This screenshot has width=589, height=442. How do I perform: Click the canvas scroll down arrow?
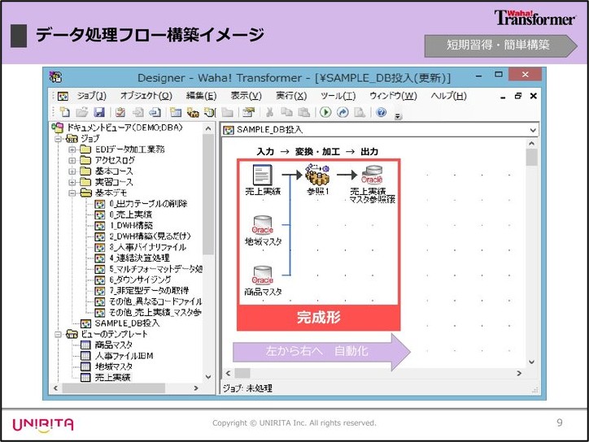pyautogui.click(x=531, y=362)
